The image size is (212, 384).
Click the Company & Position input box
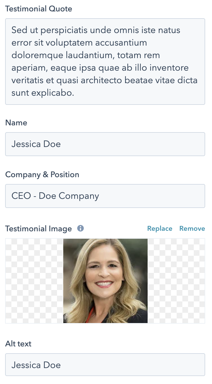[x=105, y=196]
